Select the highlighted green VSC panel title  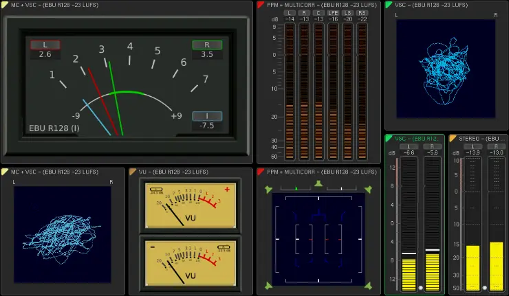[415, 139]
